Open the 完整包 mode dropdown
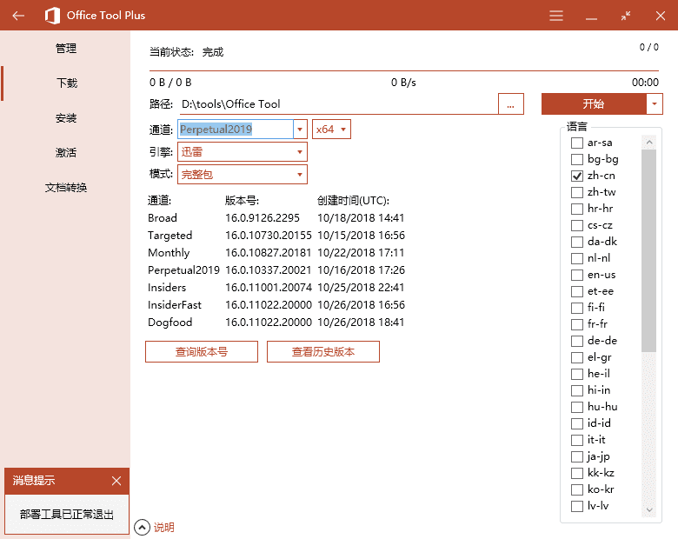The height and width of the screenshot is (539, 678). pyautogui.click(x=243, y=175)
